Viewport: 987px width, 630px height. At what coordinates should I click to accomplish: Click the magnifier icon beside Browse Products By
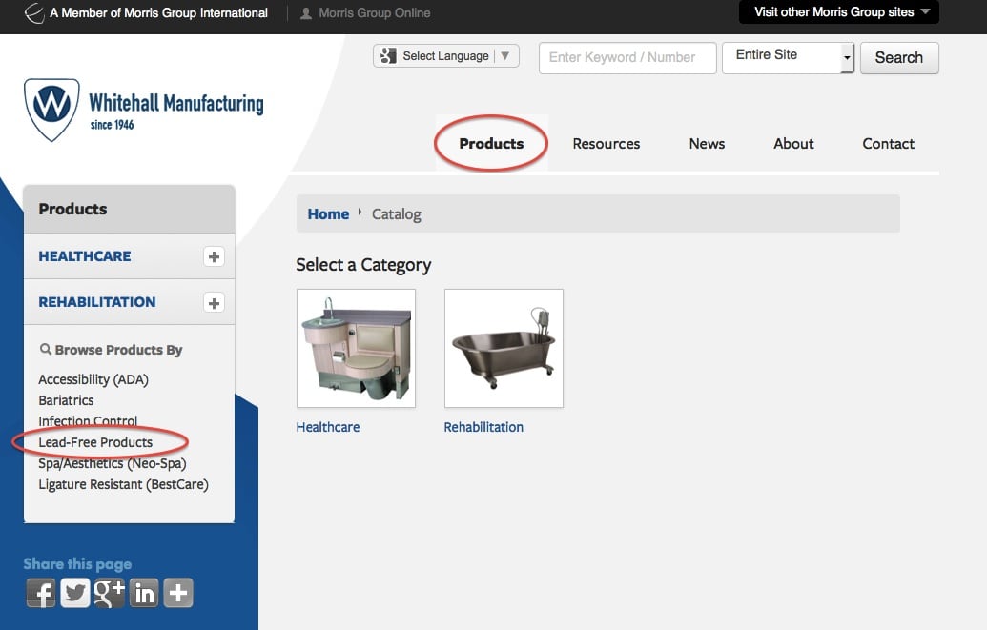[46, 349]
